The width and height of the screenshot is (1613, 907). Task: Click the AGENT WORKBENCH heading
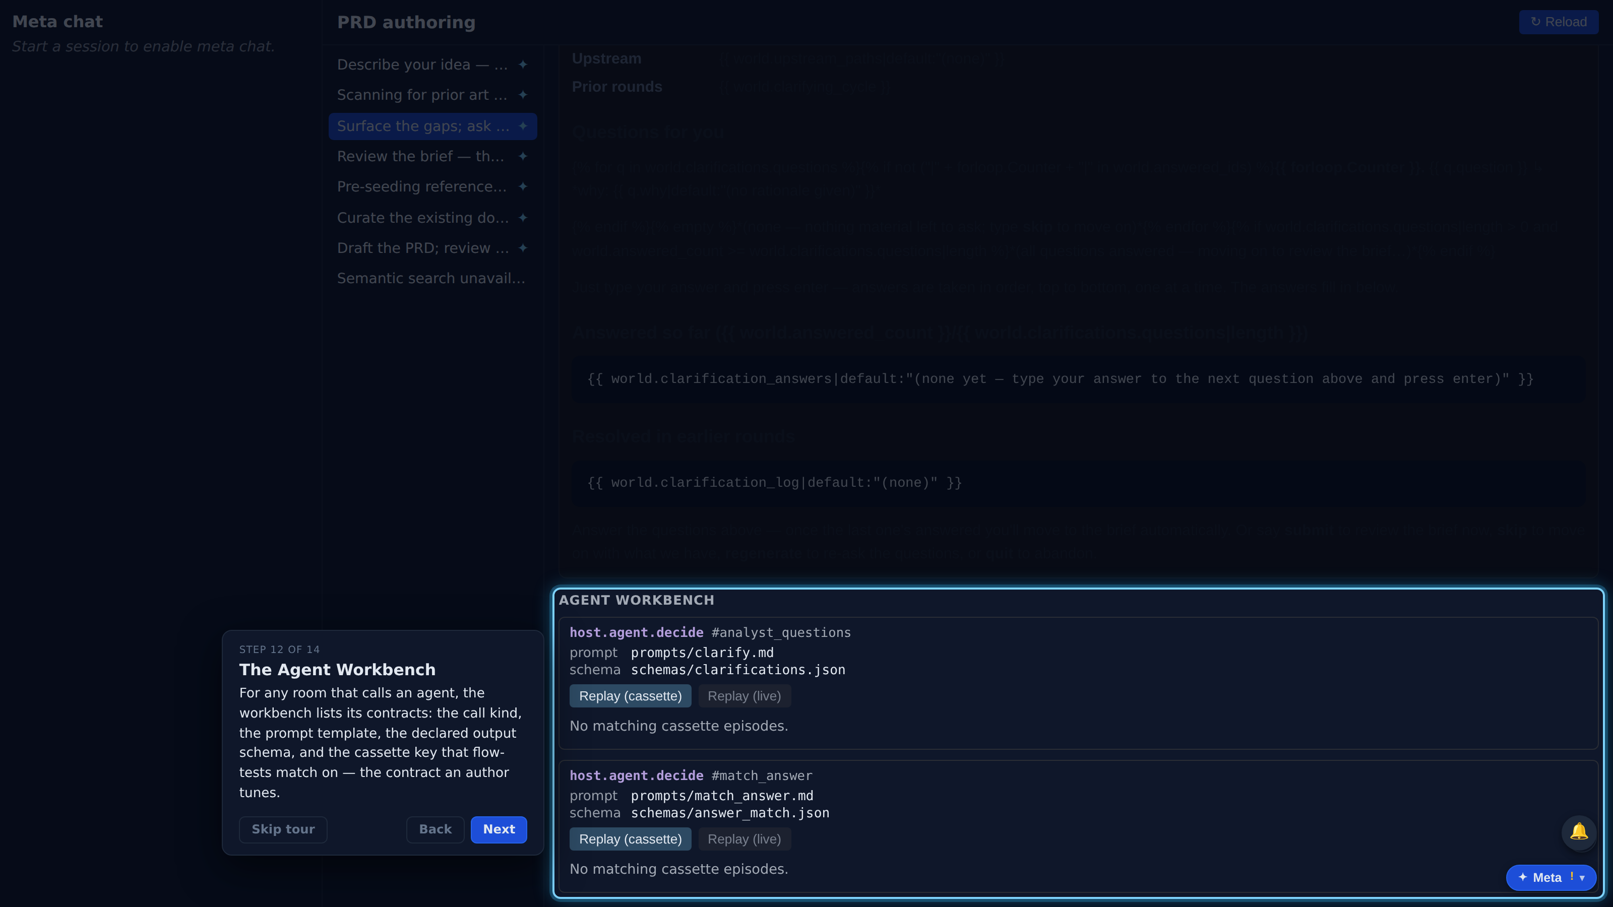(636, 600)
